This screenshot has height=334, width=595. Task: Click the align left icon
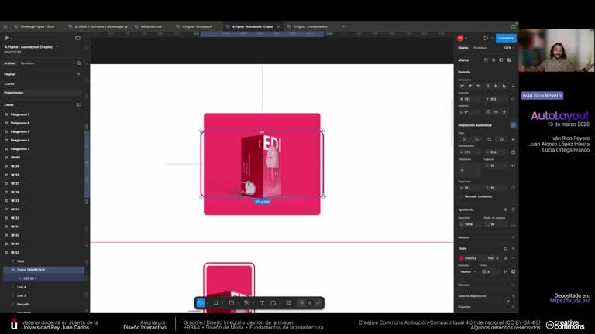tap(463, 87)
